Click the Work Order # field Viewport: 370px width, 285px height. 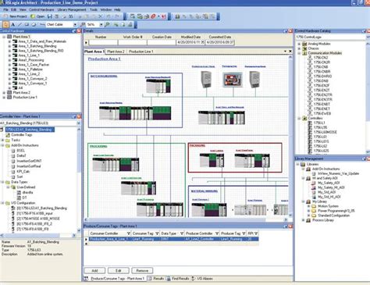[133, 42]
